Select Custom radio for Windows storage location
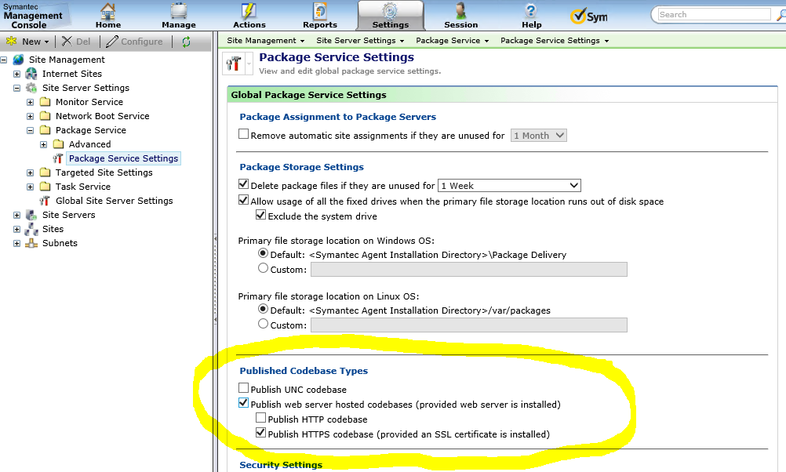This screenshot has height=472, width=786. pos(263,268)
